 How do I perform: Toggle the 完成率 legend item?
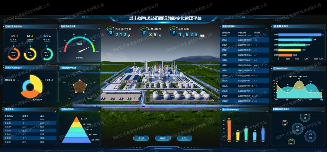coord(303,77)
